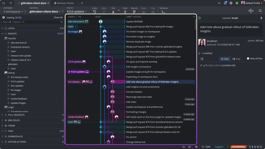Open Preferences with the gear icon
Viewport: 265px width, 149px height.
point(231,2)
